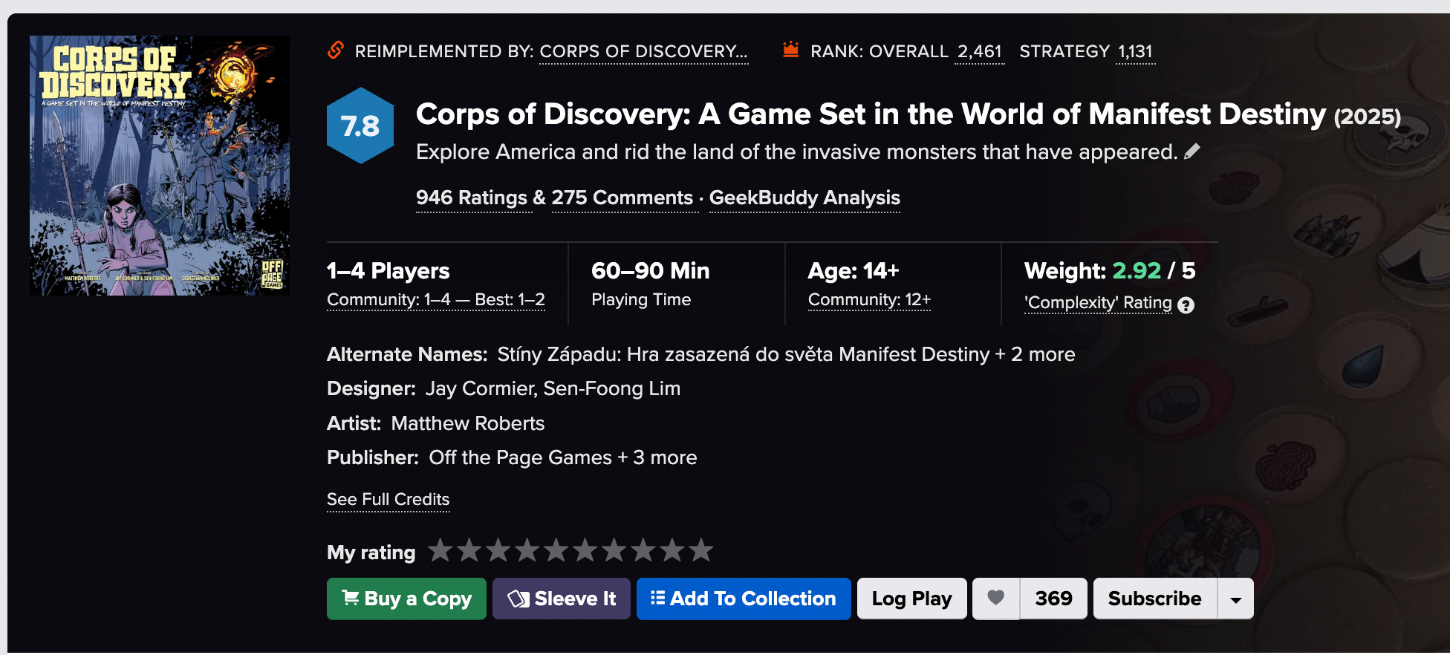Rate the game five stars
Screen dimensions: 1450x655
556,550
